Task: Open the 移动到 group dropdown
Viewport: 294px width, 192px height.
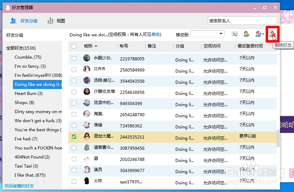Action: pyautogui.click(x=208, y=34)
